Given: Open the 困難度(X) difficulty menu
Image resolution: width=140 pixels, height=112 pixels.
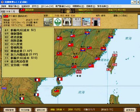Looking at the screenshot, I should tap(91, 6).
